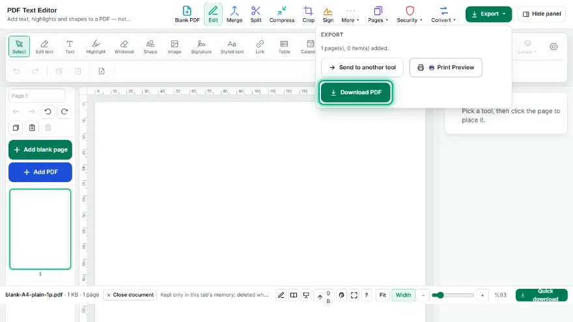
Task: Expand the Security dropdown
Action: pos(410,14)
